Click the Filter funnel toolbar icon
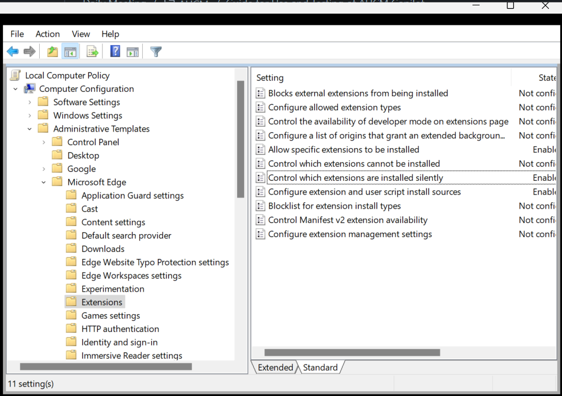Viewport: 562px width, 396px height. click(x=156, y=52)
